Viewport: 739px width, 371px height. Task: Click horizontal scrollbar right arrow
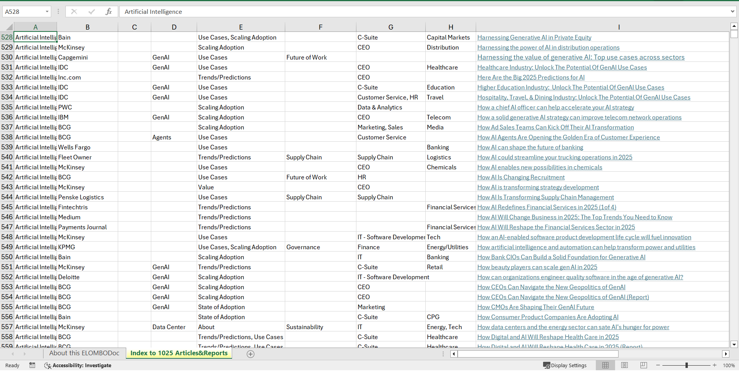click(726, 354)
